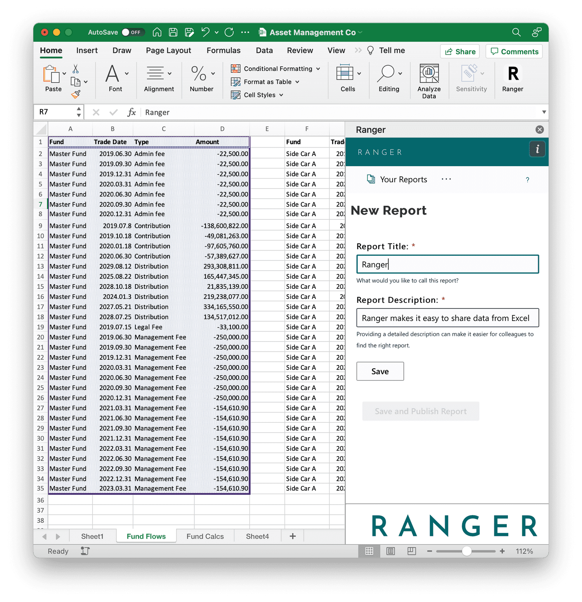
Task: Click the Format as Table icon
Action: [x=265, y=82]
